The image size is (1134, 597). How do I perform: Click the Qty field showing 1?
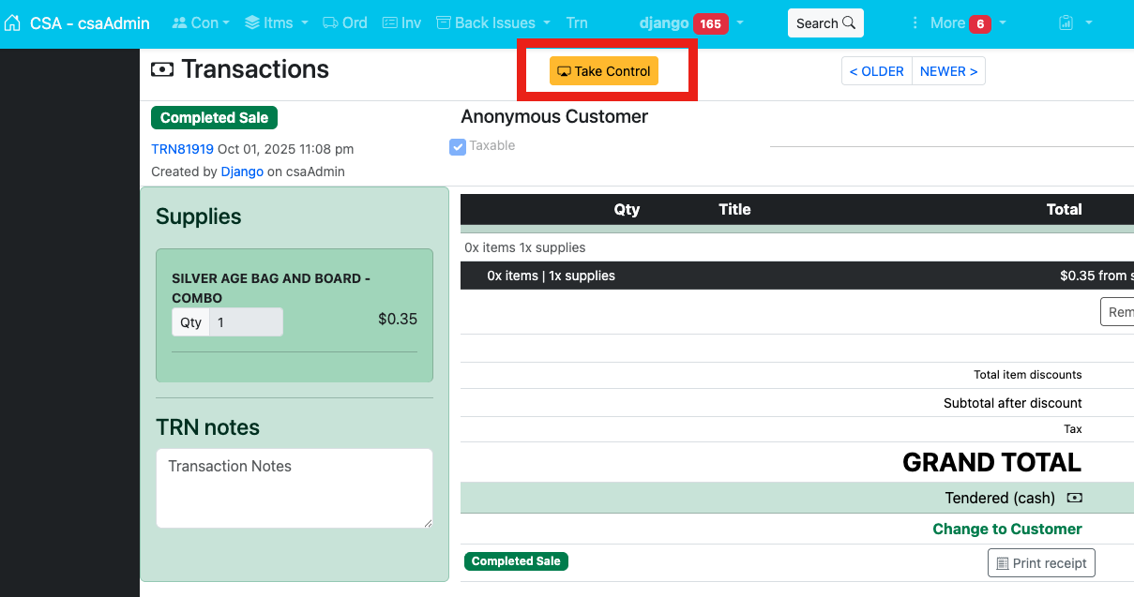pos(246,322)
